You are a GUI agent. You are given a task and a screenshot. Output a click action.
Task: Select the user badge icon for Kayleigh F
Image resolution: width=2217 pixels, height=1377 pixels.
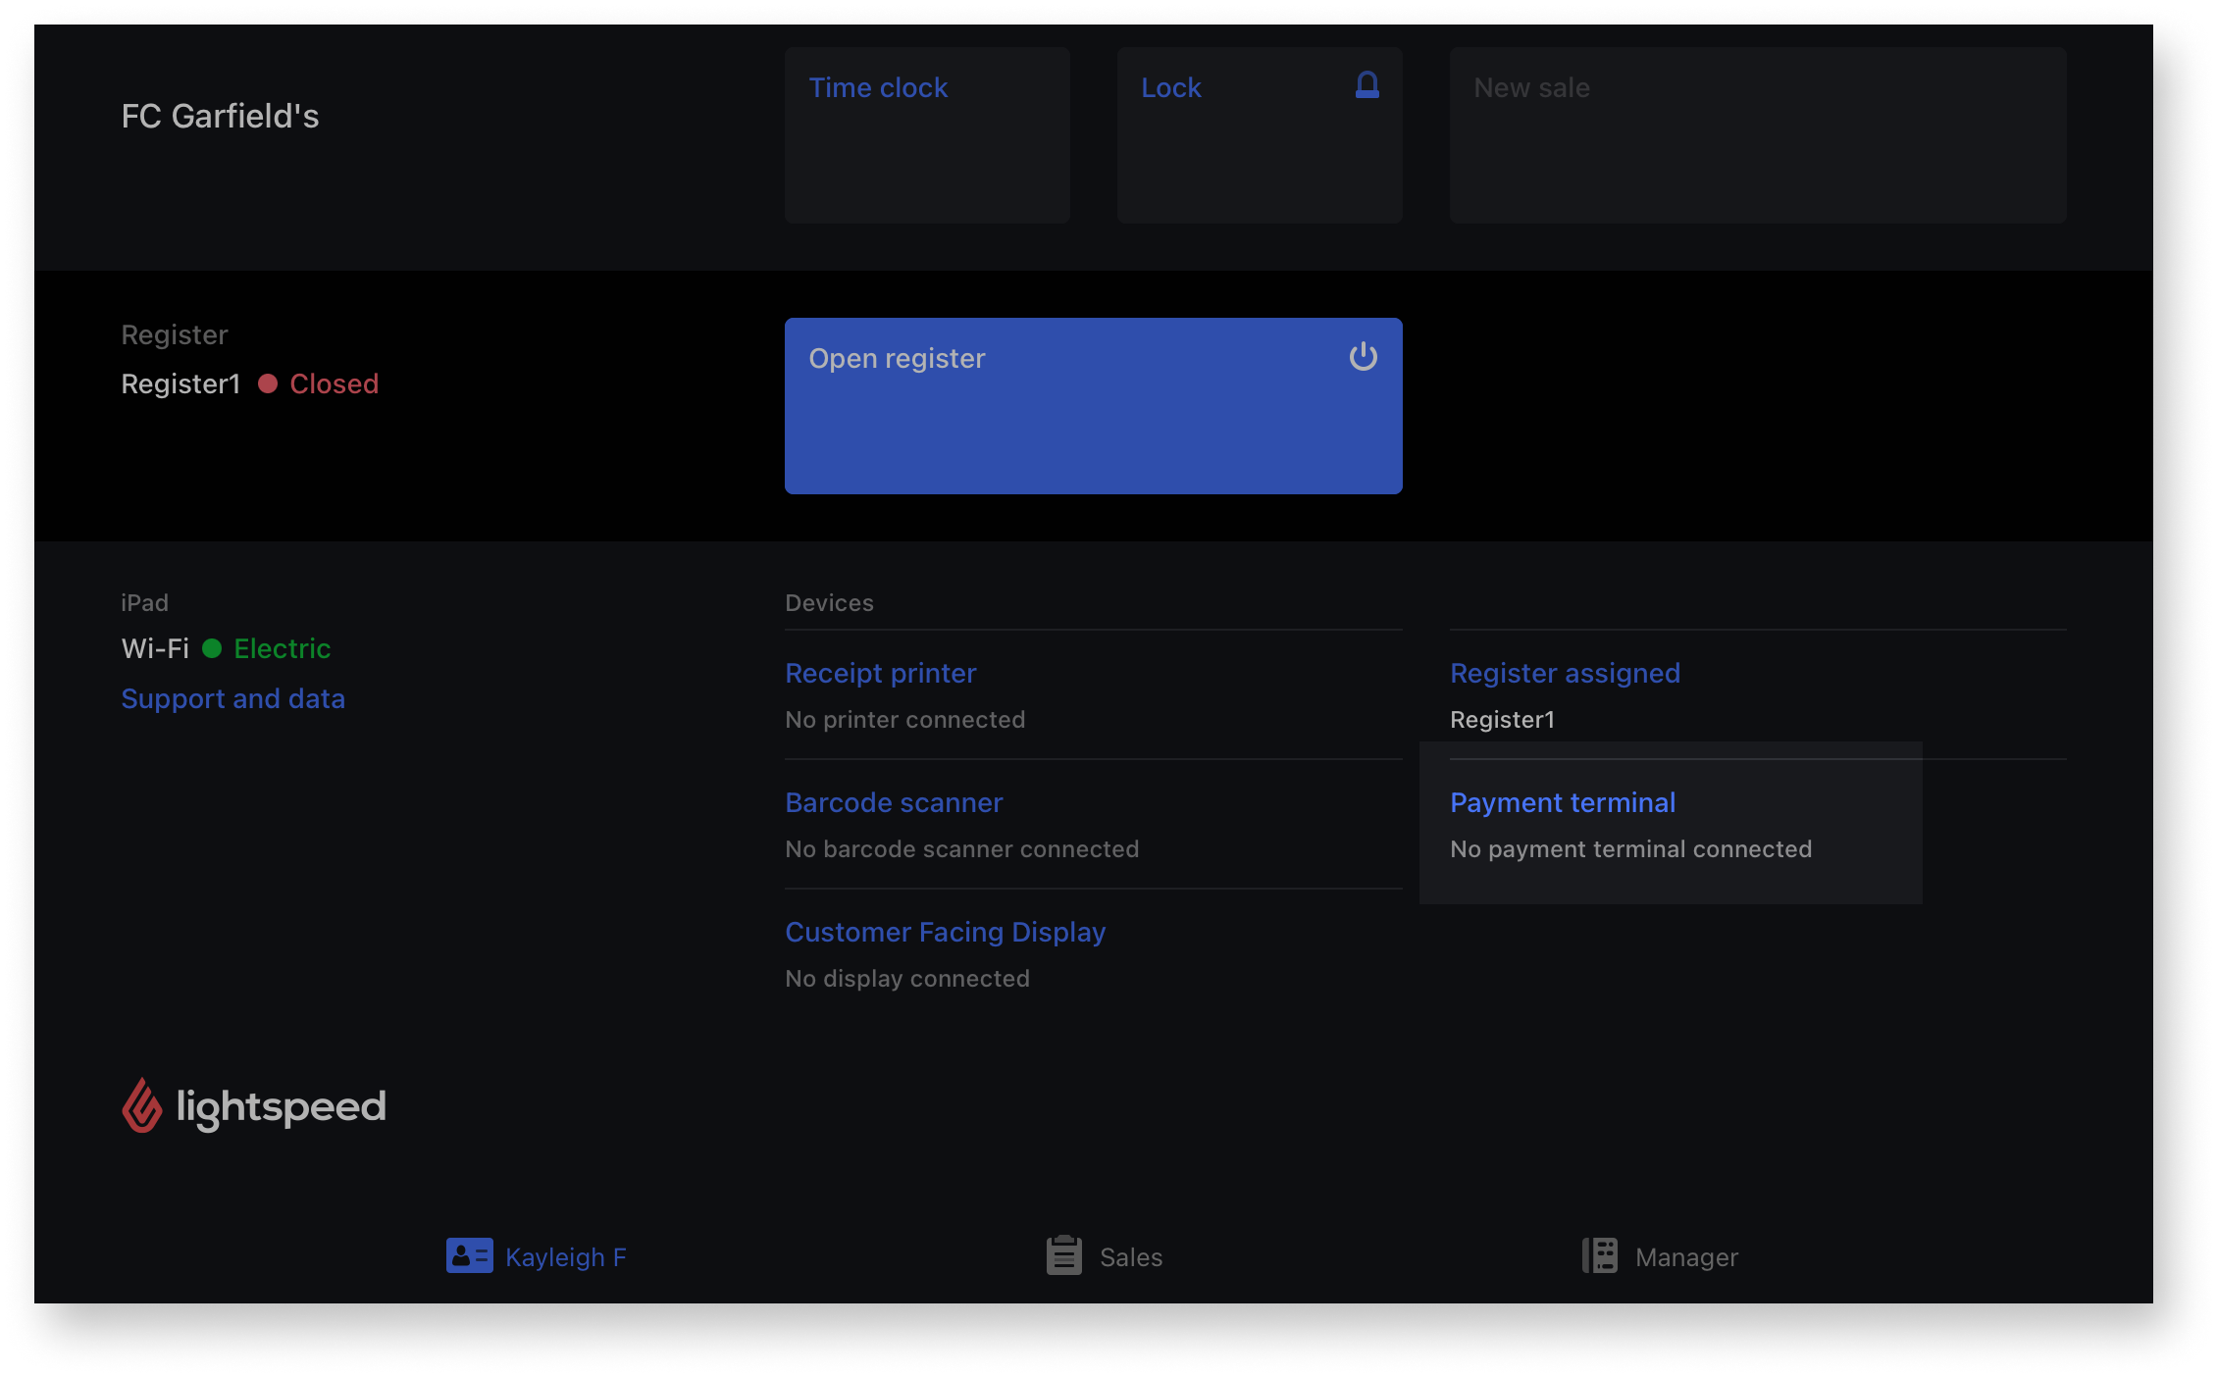[470, 1255]
